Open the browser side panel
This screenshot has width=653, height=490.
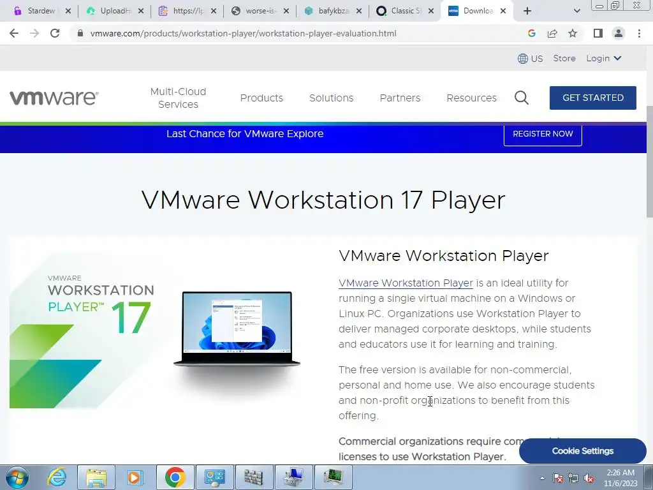click(x=598, y=33)
